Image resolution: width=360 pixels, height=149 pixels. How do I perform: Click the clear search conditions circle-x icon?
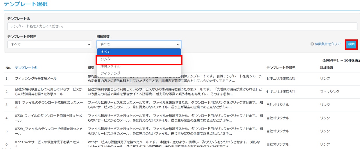click(x=312, y=44)
